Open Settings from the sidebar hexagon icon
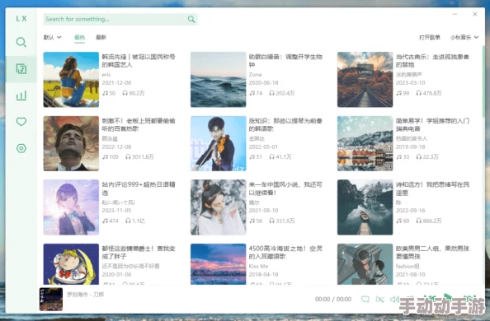 [x=21, y=148]
